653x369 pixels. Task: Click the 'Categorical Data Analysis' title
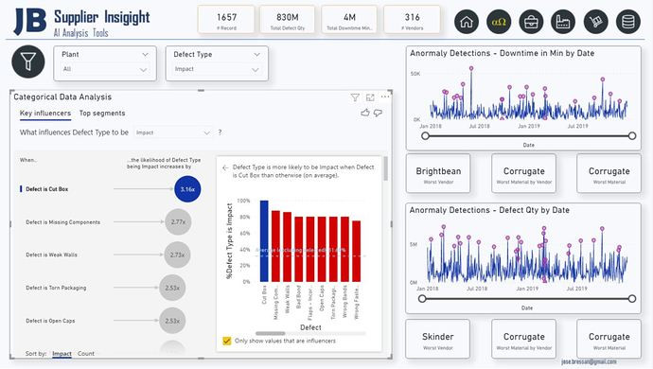point(62,97)
